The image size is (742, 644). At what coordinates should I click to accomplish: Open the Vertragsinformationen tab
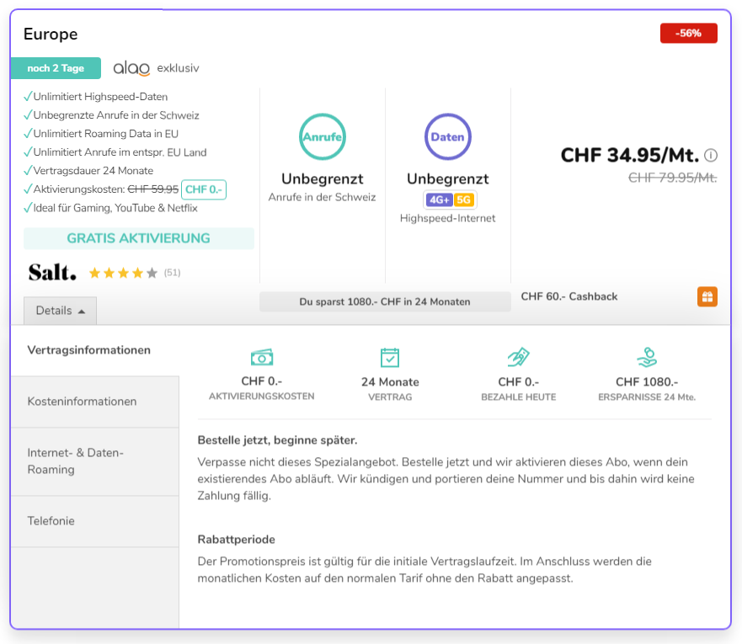click(89, 350)
